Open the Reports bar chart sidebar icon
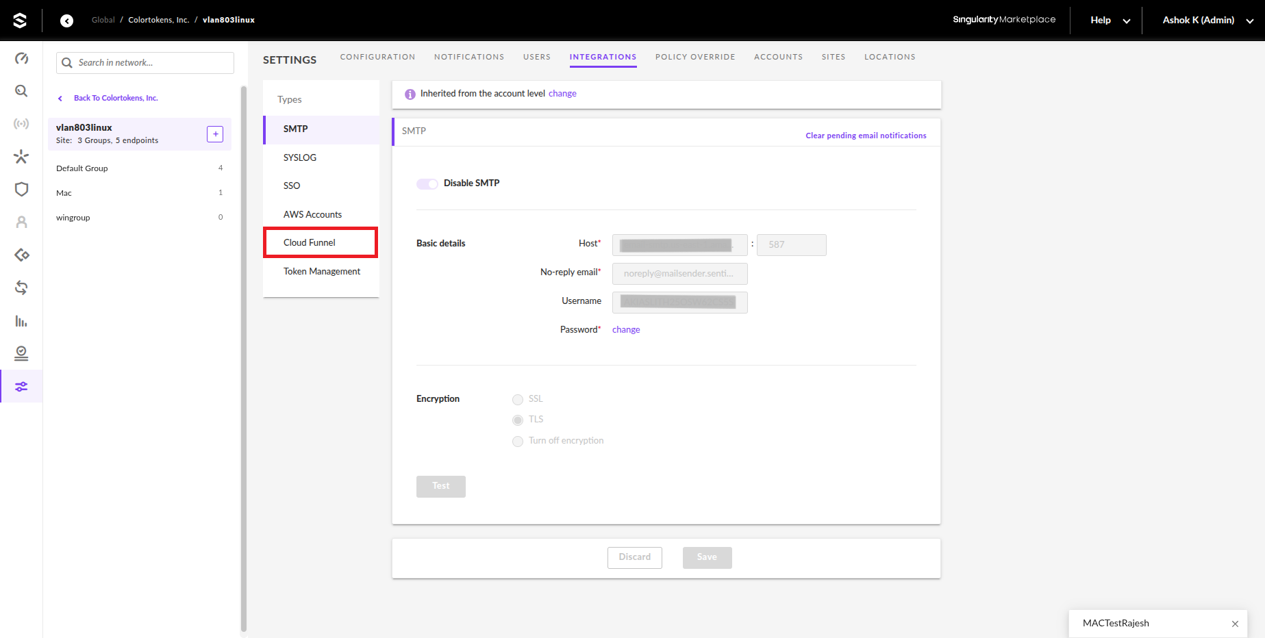Screen dimensions: 1265x638 click(x=21, y=321)
